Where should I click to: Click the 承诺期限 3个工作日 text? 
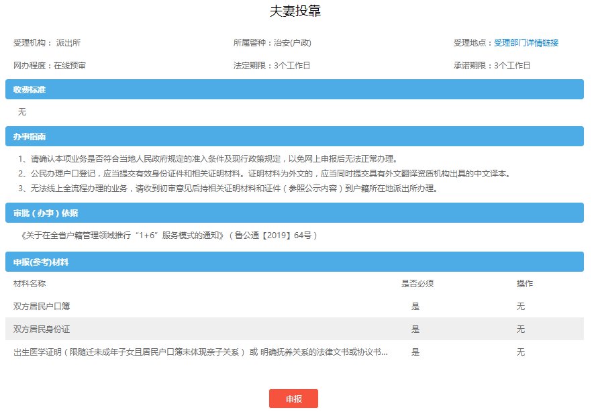click(491, 66)
